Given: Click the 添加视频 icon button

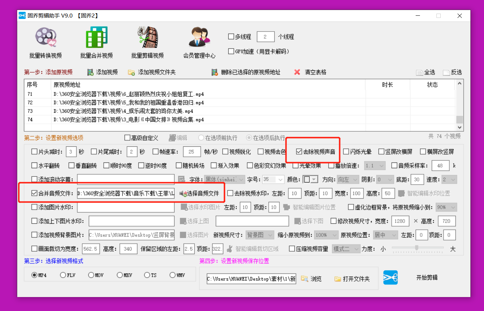Looking at the screenshot, I should click(x=90, y=72).
